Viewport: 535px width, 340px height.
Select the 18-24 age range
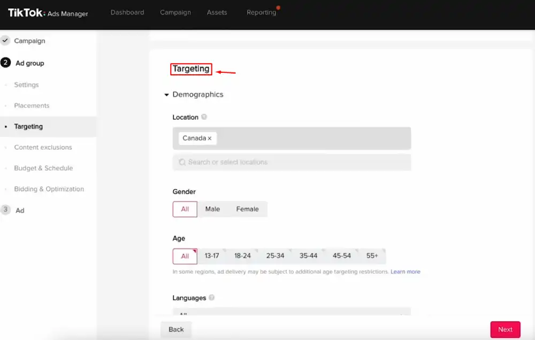[242, 256]
